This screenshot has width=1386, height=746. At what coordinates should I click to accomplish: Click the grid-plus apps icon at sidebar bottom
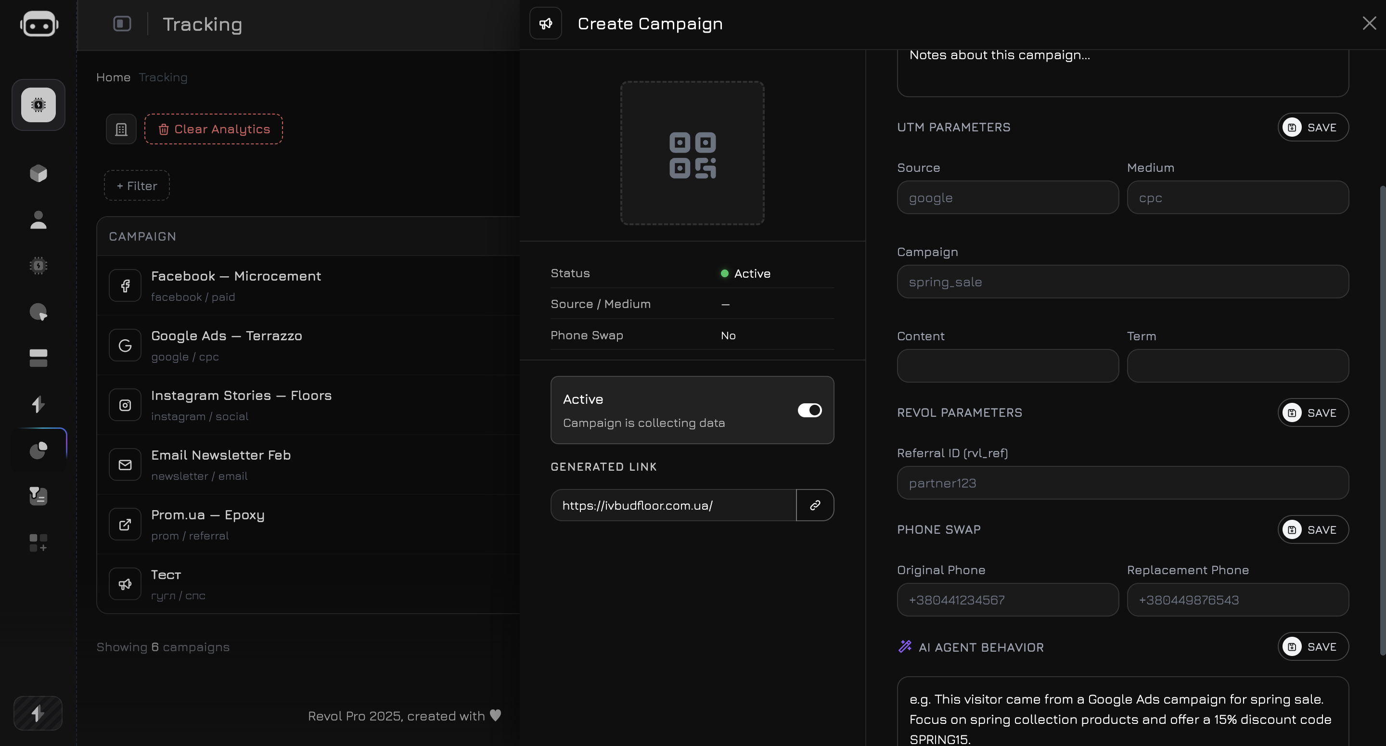[38, 542]
